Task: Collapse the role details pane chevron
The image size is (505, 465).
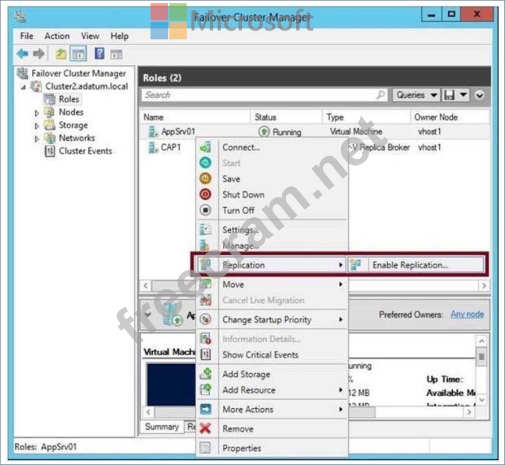Action: (x=148, y=314)
